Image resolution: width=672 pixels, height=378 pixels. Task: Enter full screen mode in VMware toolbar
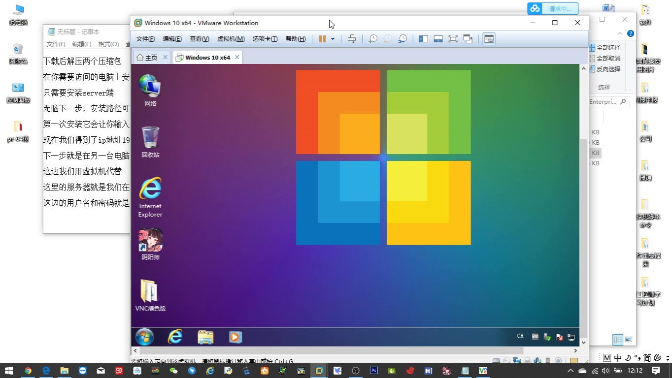point(453,39)
